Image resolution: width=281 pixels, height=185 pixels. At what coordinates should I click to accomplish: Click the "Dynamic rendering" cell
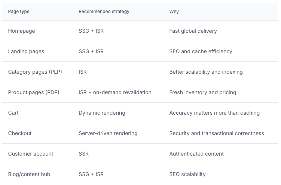pyautogui.click(x=102, y=113)
